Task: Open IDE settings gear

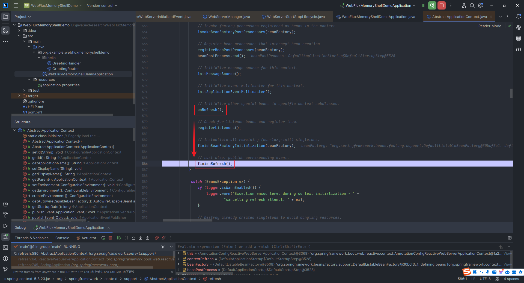Action: (x=481, y=5)
